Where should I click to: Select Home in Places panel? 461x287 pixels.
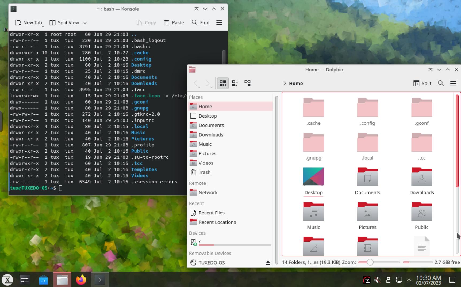pos(231,106)
